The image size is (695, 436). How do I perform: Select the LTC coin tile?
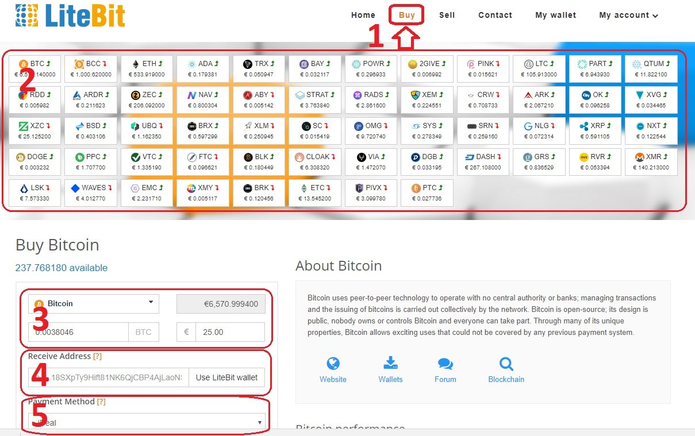[540, 69]
